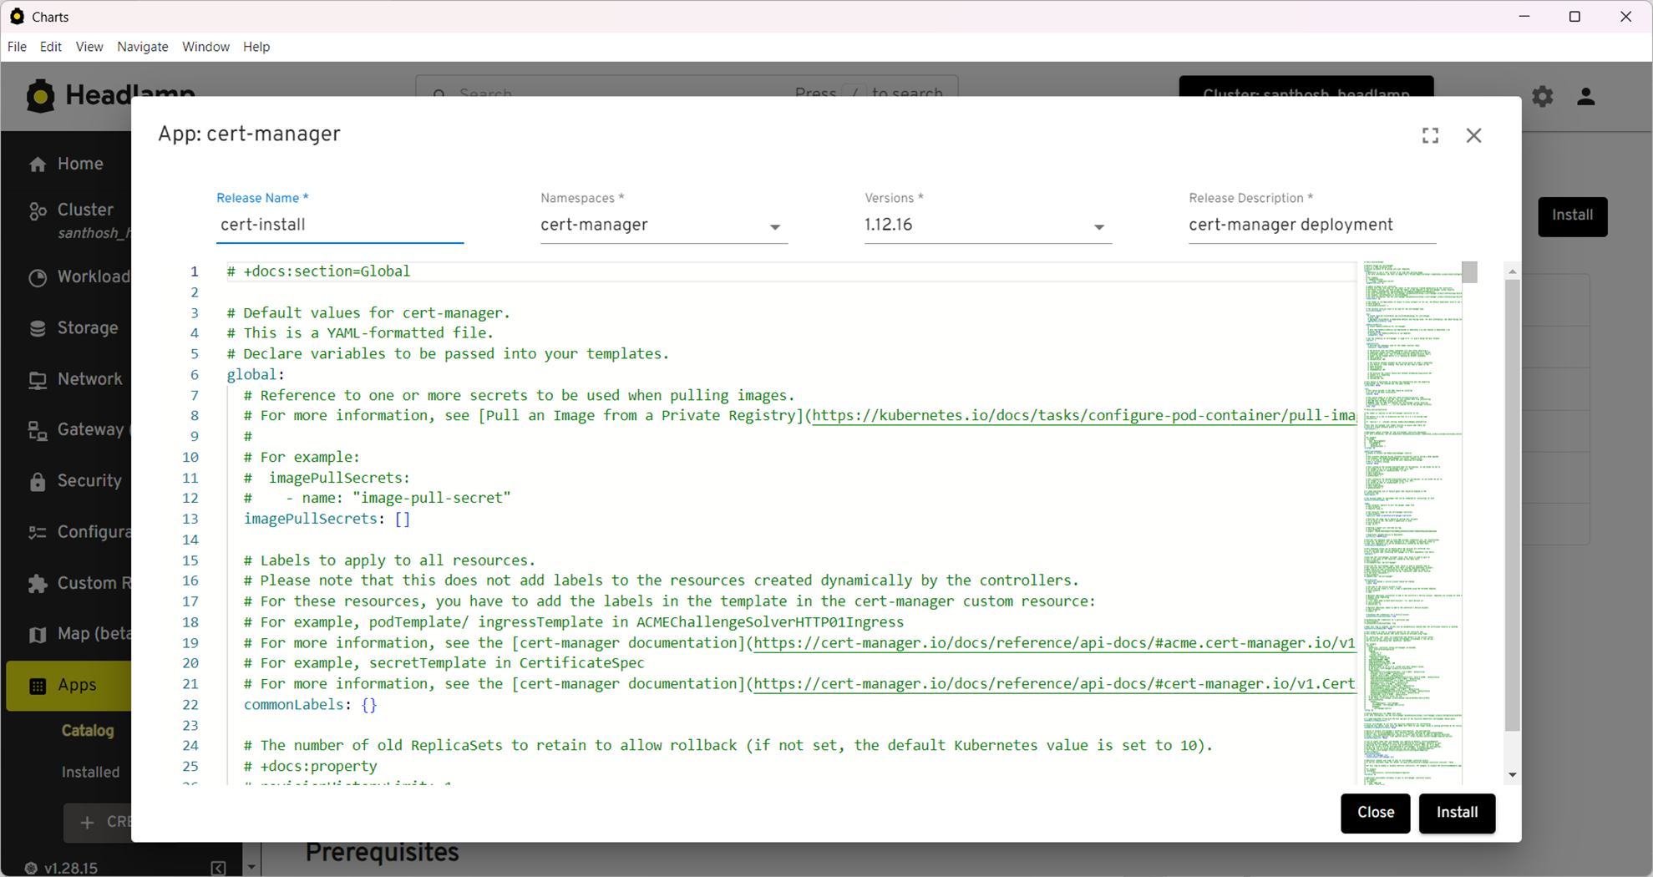Click the scrollbar up arrow
The image size is (1653, 877).
(1512, 271)
